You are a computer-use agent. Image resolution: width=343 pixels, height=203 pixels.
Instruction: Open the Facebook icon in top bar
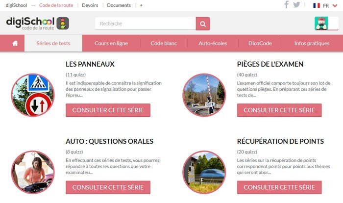tap(286, 4)
